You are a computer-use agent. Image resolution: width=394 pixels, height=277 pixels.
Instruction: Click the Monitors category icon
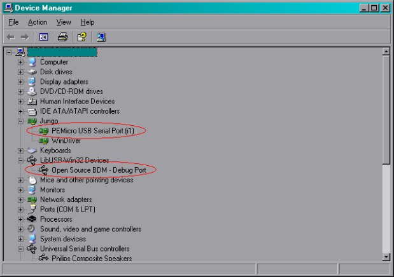[x=32, y=190]
